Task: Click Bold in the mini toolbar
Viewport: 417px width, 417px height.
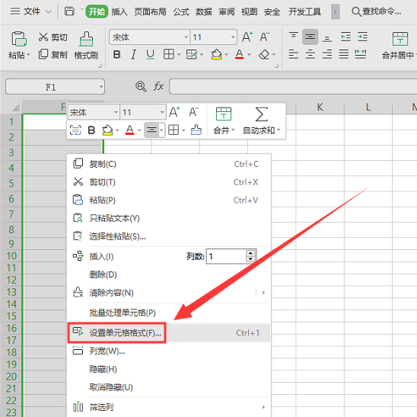Action: [x=91, y=130]
